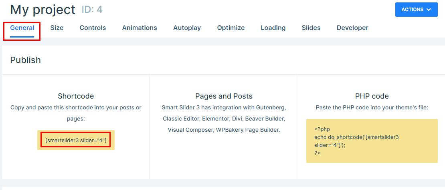This screenshot has height=190, width=445.
Task: Click the chevron in the ACTIONS button
Action: point(429,10)
